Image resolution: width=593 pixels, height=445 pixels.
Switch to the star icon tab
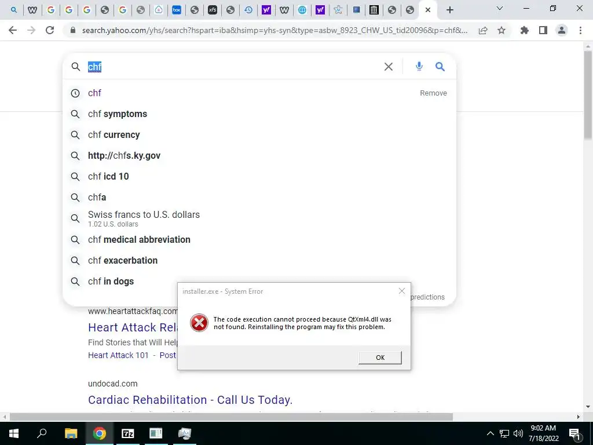[338, 10]
